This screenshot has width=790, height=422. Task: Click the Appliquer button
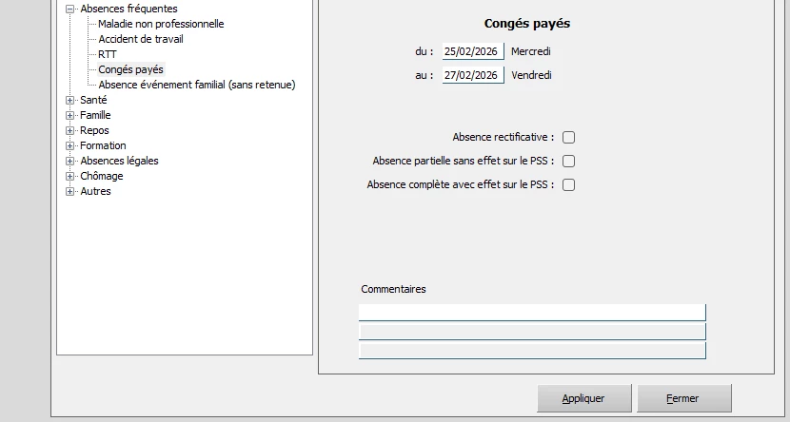tap(583, 398)
